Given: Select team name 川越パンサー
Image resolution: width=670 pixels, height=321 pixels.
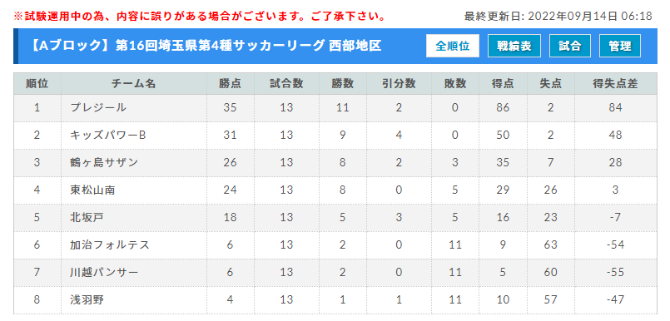Looking at the screenshot, I should click(104, 272).
